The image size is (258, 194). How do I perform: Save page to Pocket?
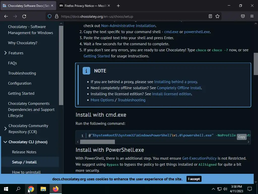243,16
